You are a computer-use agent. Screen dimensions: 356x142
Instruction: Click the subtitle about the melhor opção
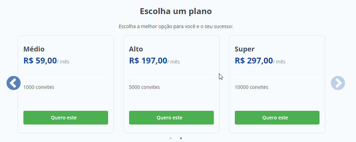pyautogui.click(x=176, y=26)
